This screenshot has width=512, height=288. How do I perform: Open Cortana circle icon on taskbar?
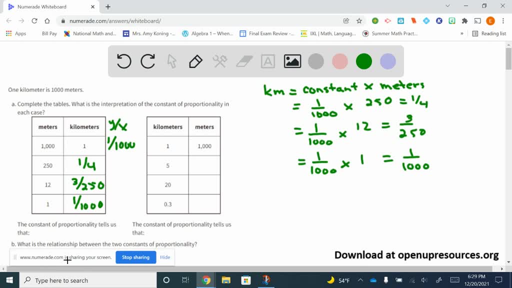coord(166,280)
